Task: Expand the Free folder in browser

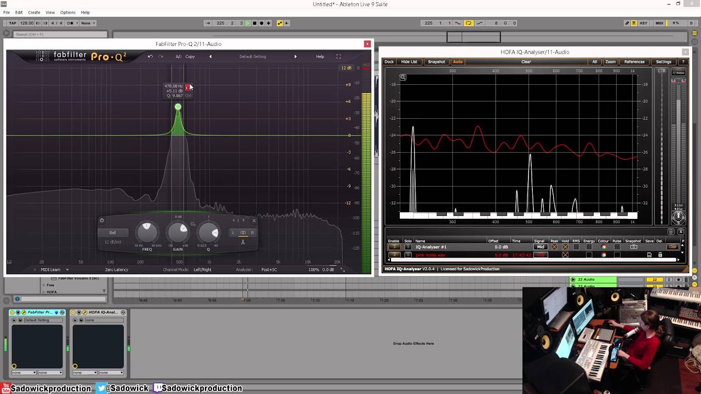Action: [x=44, y=285]
